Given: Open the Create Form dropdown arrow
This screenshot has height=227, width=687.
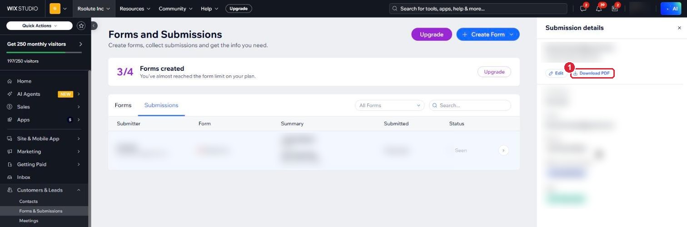Looking at the screenshot, I should (x=512, y=35).
